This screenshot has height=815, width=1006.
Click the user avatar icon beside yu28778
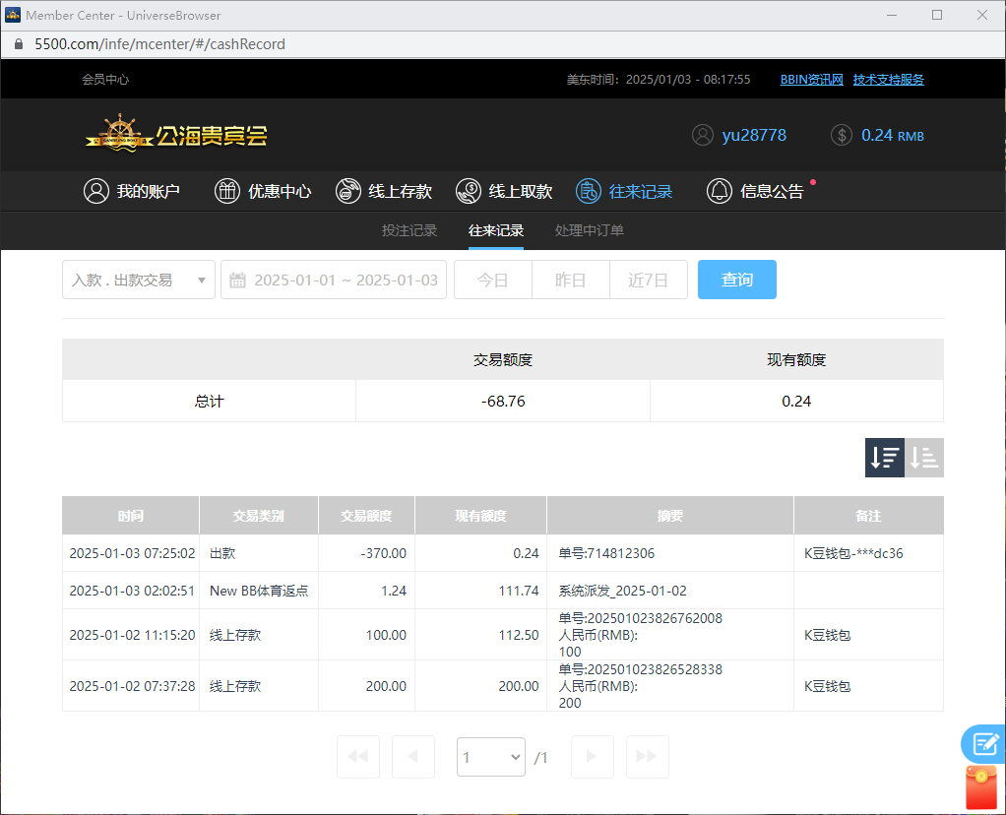click(702, 136)
